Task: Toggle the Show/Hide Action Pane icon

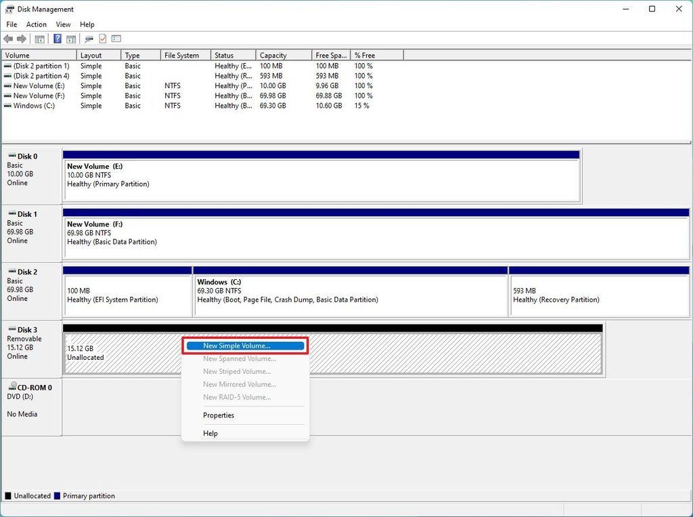Action: [72, 39]
